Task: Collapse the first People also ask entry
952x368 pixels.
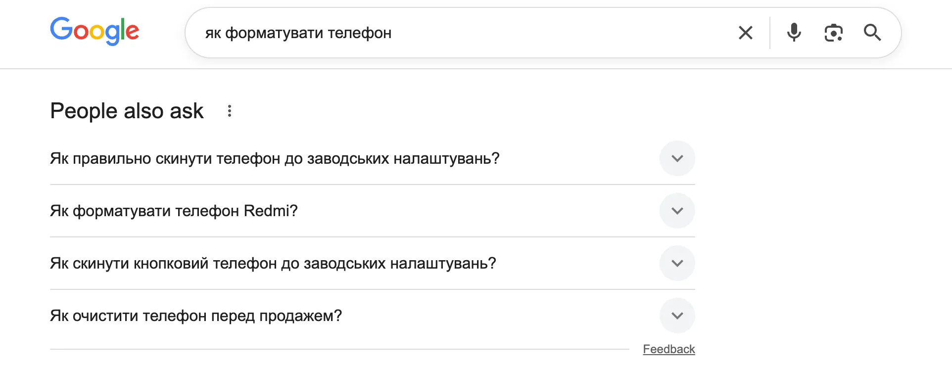Action: click(x=677, y=158)
